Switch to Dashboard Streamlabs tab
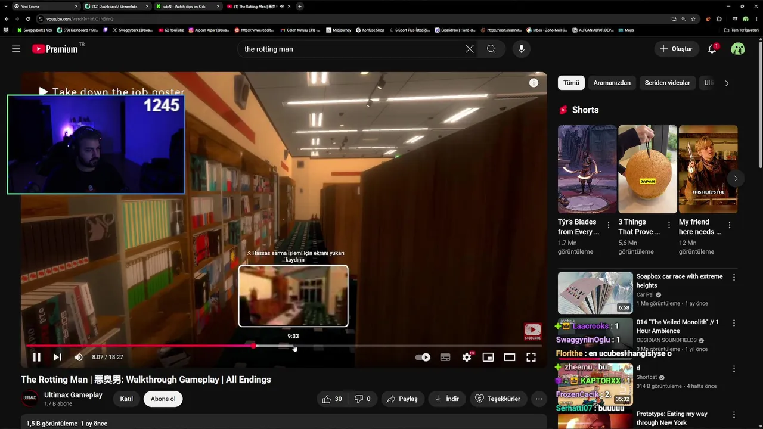 [x=116, y=7]
